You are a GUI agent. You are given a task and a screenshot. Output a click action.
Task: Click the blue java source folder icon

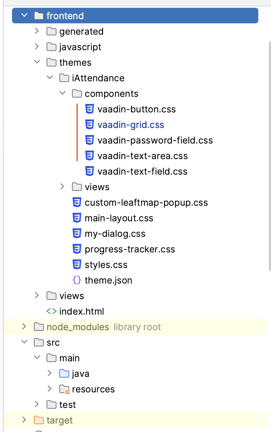pos(64,374)
